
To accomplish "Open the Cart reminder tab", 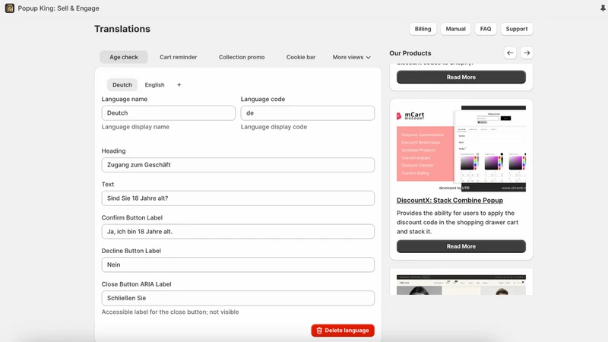I will pyautogui.click(x=179, y=57).
